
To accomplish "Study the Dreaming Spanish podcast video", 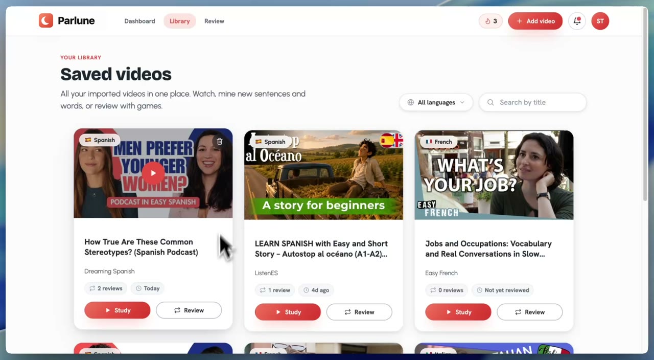I will [x=118, y=310].
